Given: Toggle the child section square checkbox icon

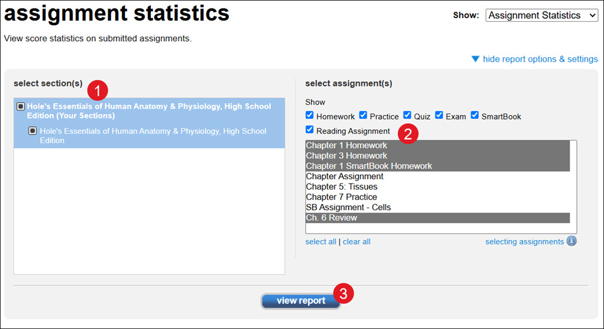Looking at the screenshot, I should 33,131.
